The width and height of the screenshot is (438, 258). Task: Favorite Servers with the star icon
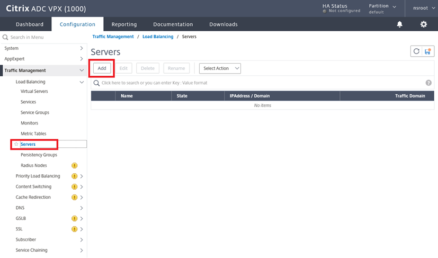coord(16,144)
